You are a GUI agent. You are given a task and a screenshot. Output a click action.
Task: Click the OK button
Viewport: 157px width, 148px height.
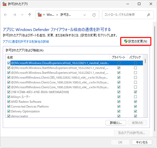(x=120, y=142)
